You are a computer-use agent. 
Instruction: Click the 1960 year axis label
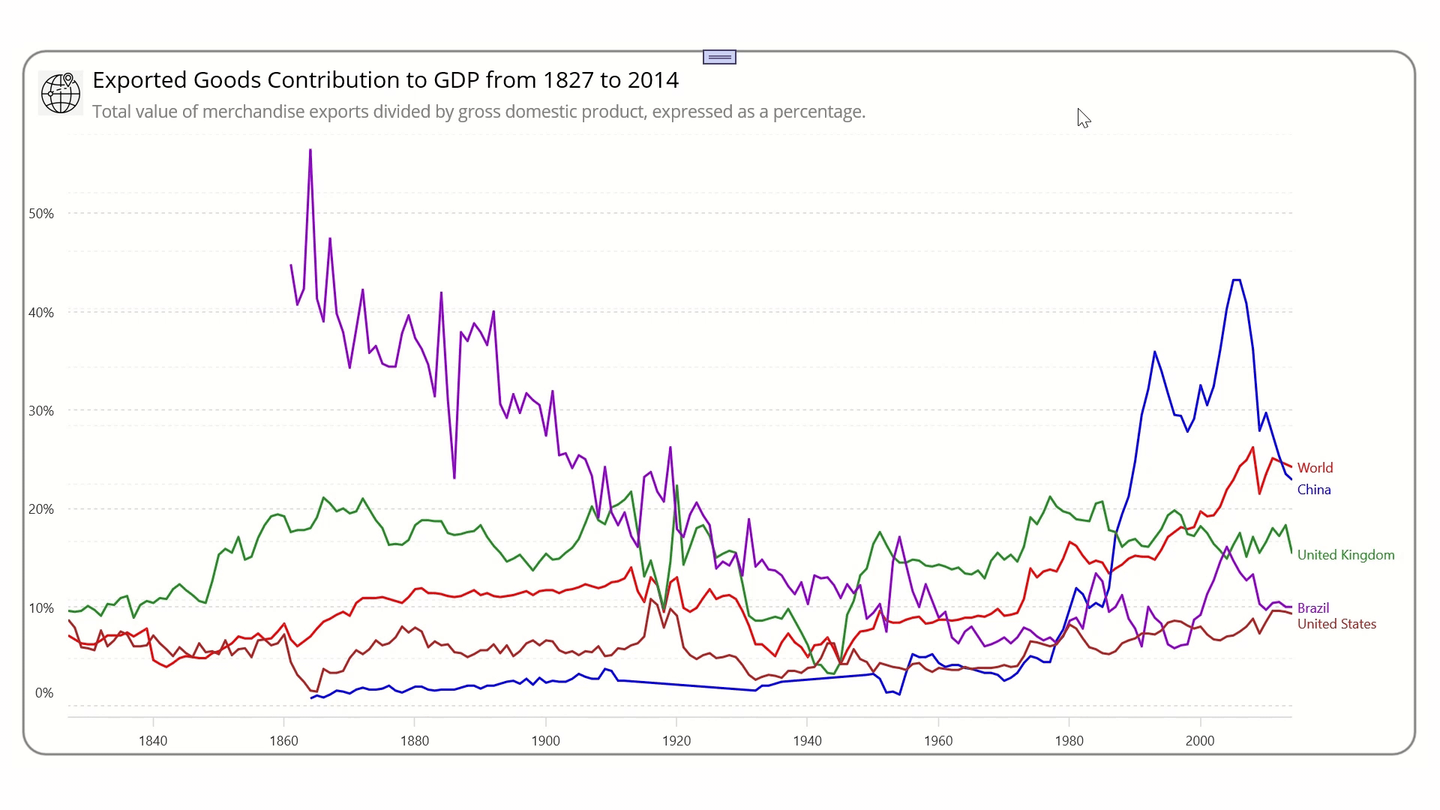click(937, 741)
